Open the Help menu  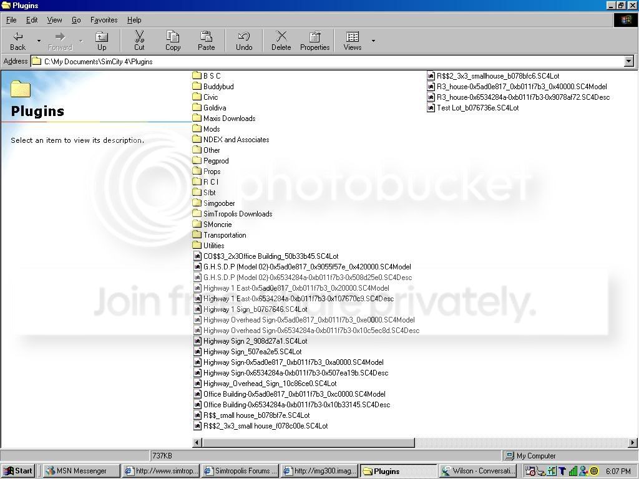point(134,20)
